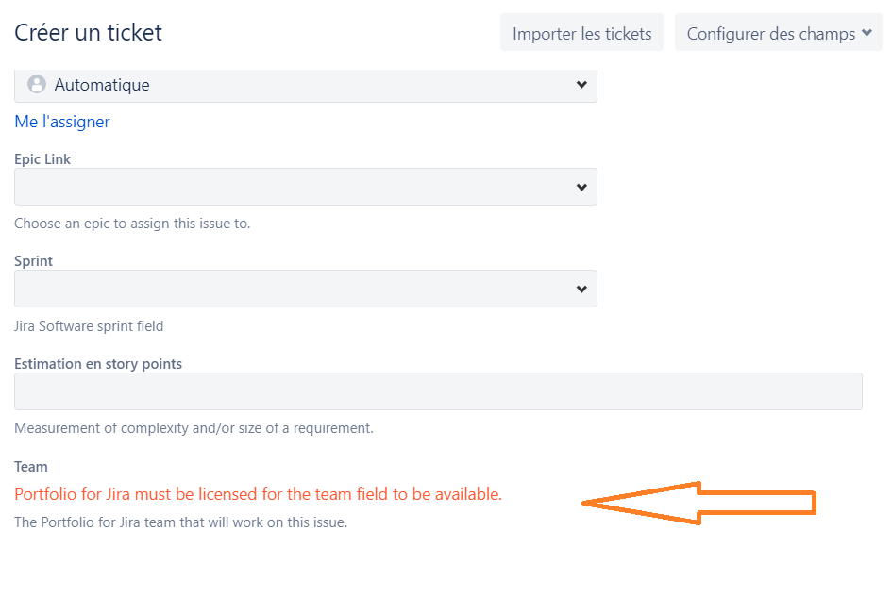Click the Epic Link chevron arrow
The image size is (892, 597).
[581, 187]
